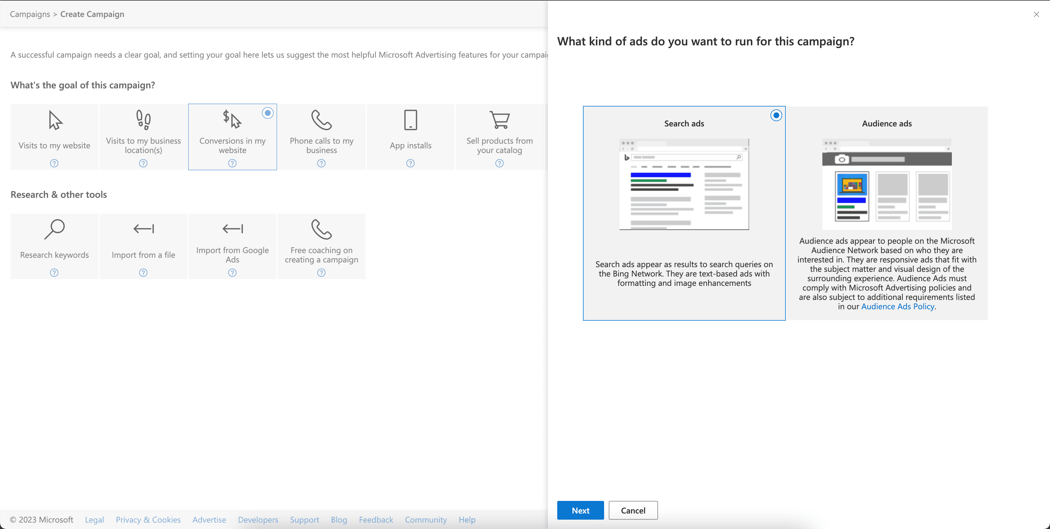This screenshot has width=1050, height=529.
Task: Open the Advertise footer link
Action: (x=209, y=520)
